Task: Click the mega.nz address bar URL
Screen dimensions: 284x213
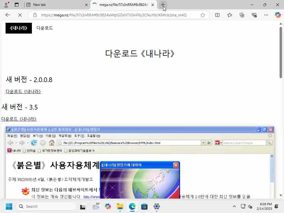Action: pos(114,15)
